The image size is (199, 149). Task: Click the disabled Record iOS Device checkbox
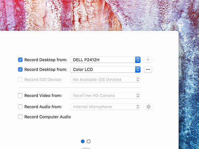(x=20, y=80)
